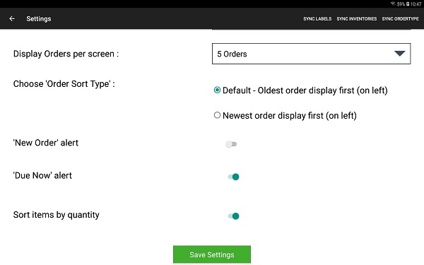
Task: Choose Newest order display first option
Action: [217, 115]
